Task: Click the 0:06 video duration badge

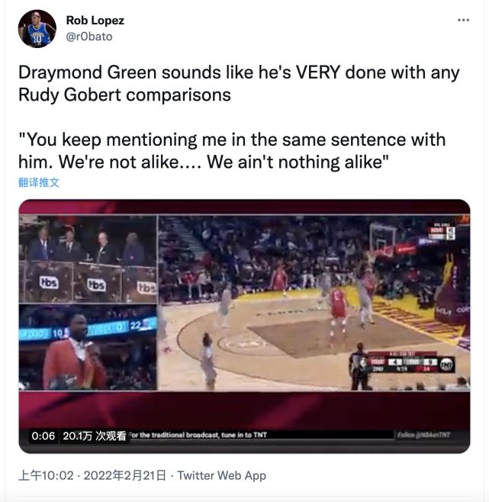Action: pyautogui.click(x=43, y=436)
